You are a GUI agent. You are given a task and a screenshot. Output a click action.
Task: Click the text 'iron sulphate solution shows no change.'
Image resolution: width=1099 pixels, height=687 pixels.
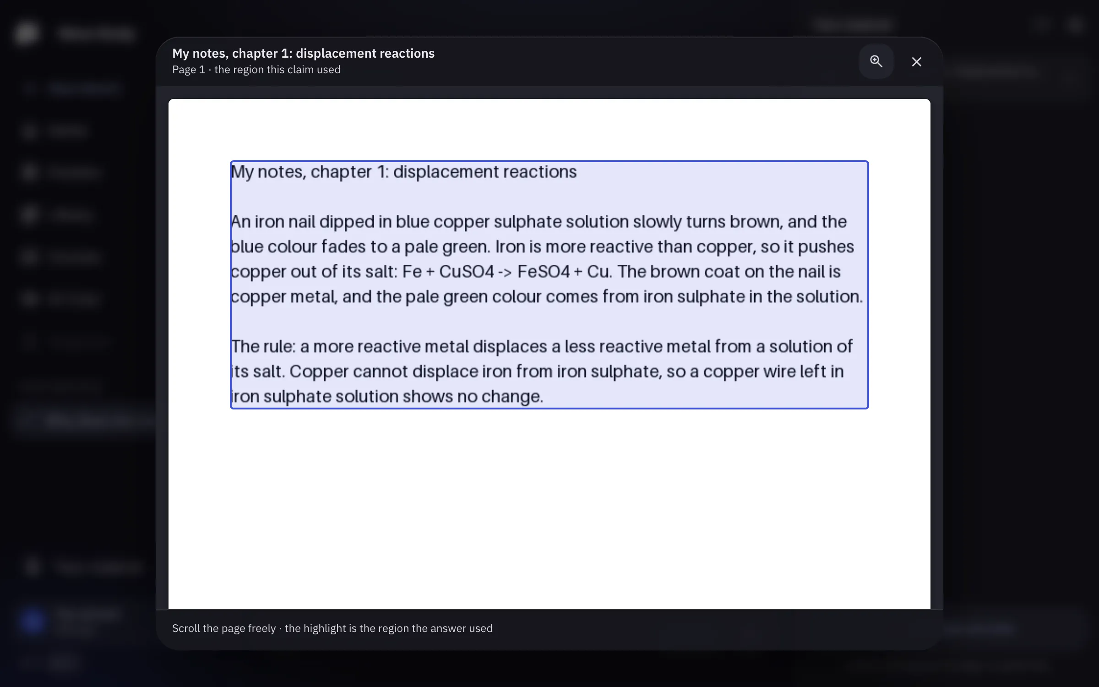click(387, 396)
